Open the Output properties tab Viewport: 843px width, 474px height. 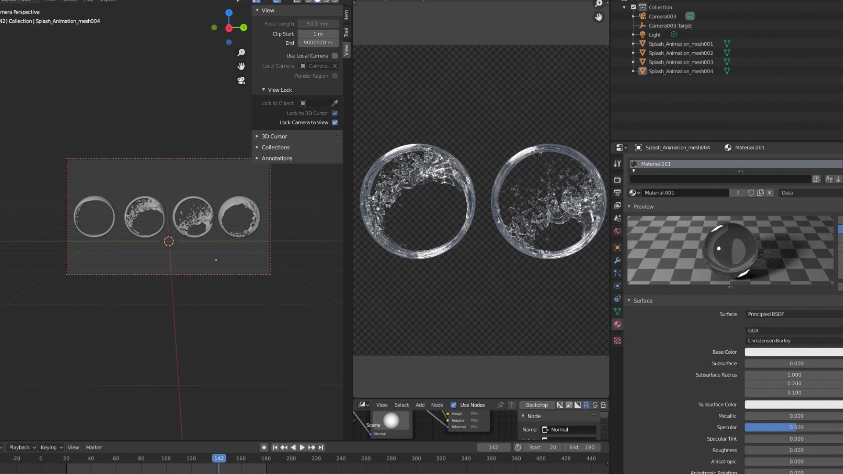click(617, 193)
